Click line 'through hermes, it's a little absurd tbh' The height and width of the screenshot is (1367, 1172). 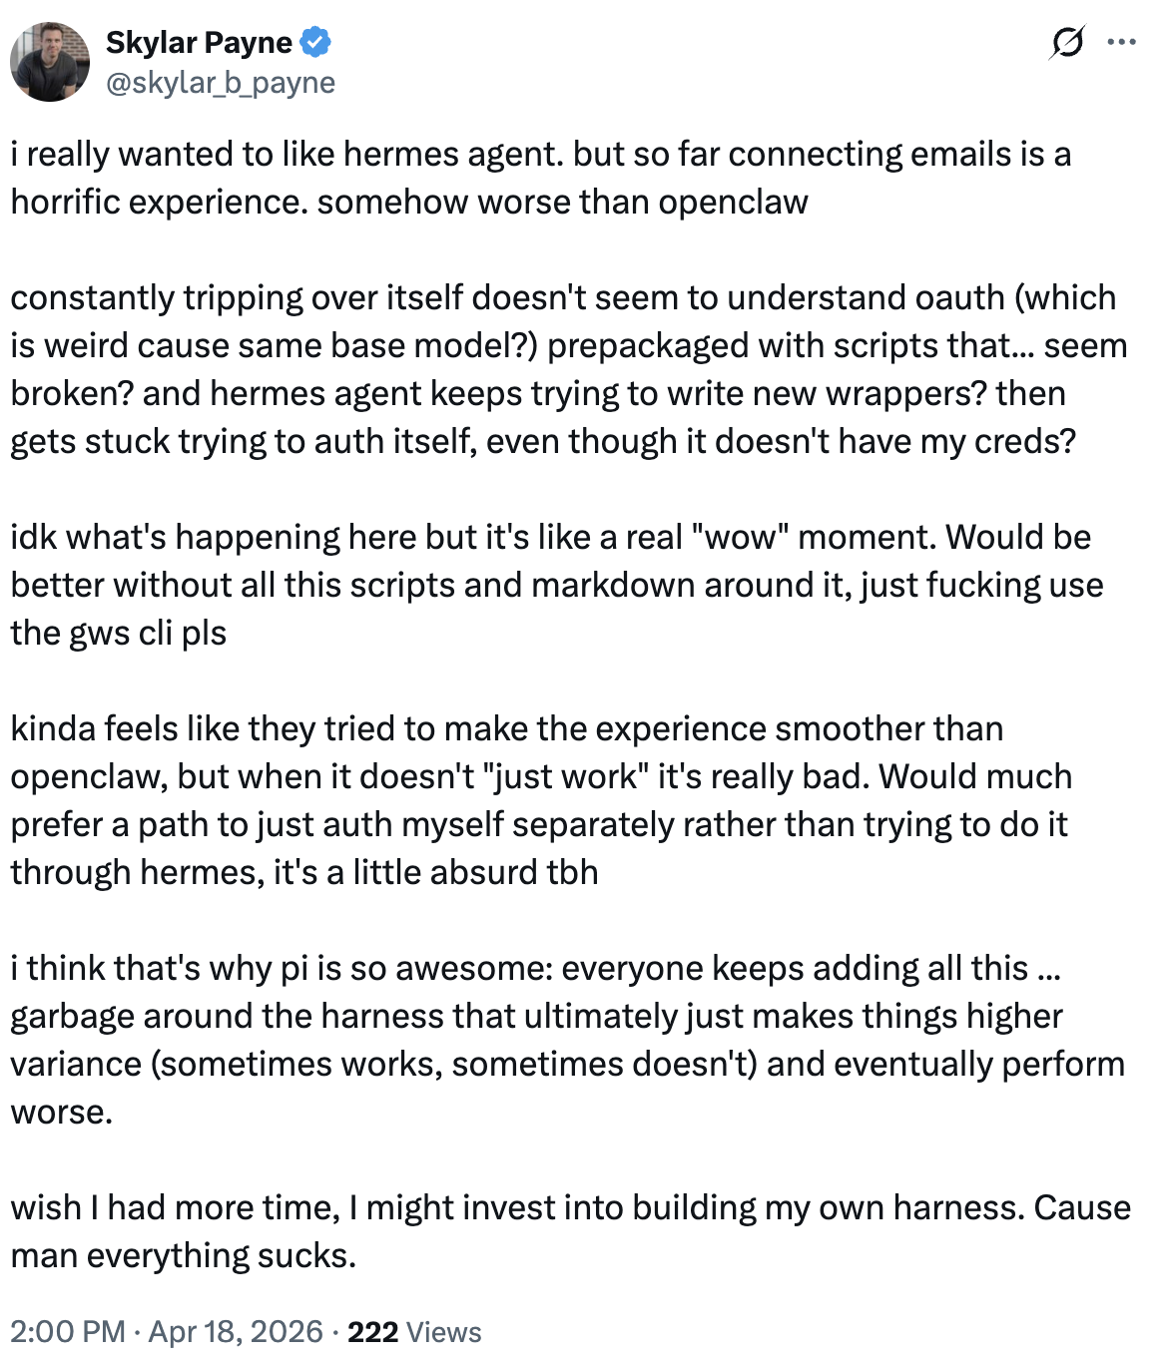[304, 872]
